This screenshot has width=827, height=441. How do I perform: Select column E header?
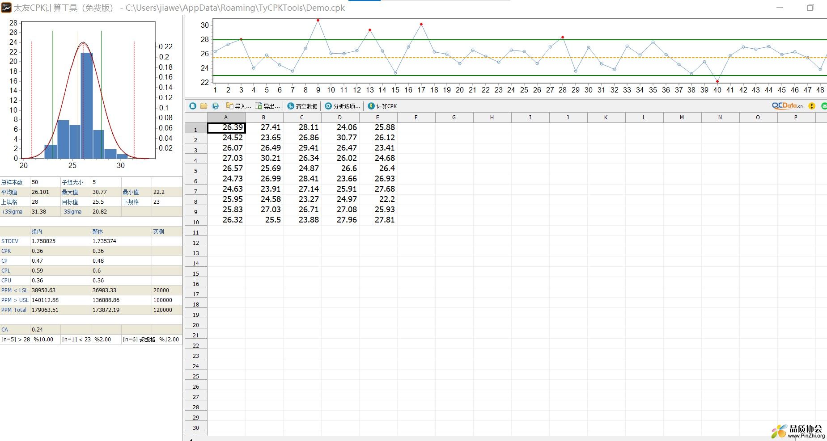tap(378, 118)
